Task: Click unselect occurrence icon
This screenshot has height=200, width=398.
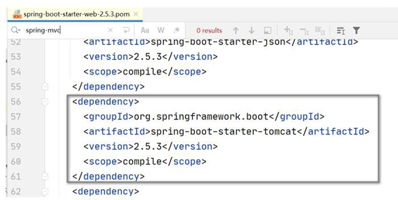Action: click(x=304, y=31)
